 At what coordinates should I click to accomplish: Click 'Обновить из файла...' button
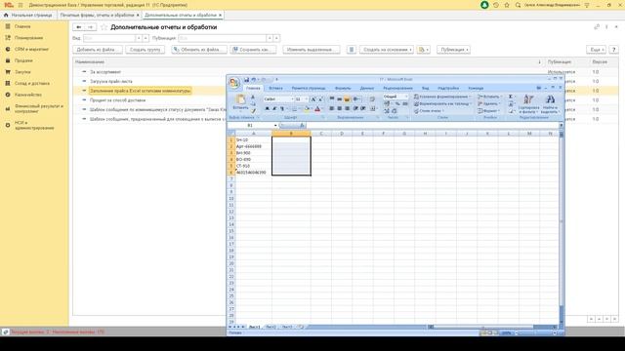click(x=199, y=50)
